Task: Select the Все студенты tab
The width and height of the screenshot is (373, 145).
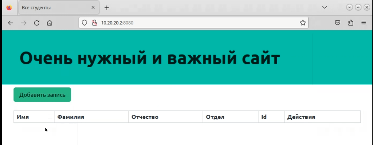Action: tap(59, 7)
